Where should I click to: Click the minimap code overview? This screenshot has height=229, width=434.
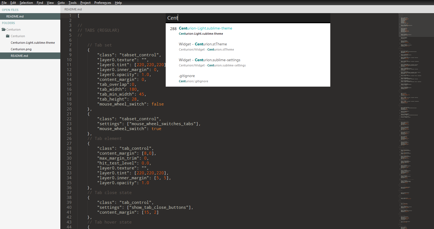(x=416, y=121)
